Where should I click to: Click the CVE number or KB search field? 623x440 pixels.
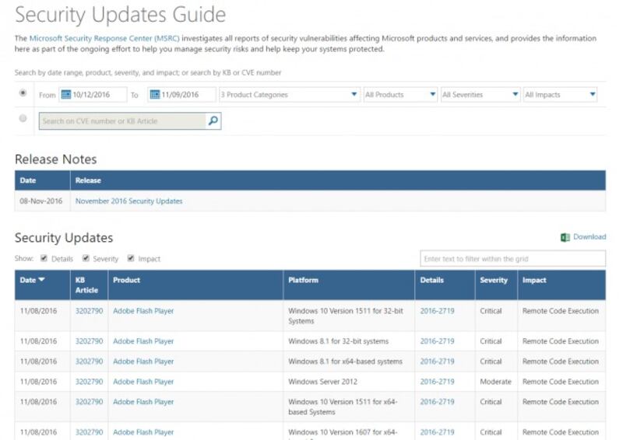122,120
